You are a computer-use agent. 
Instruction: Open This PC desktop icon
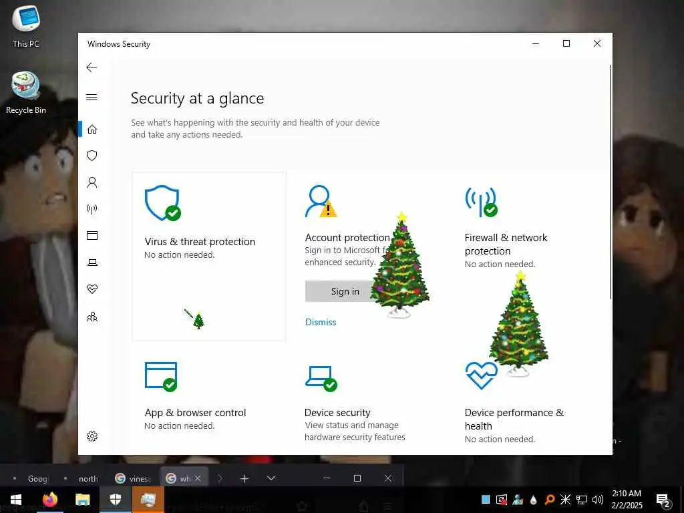click(x=26, y=26)
